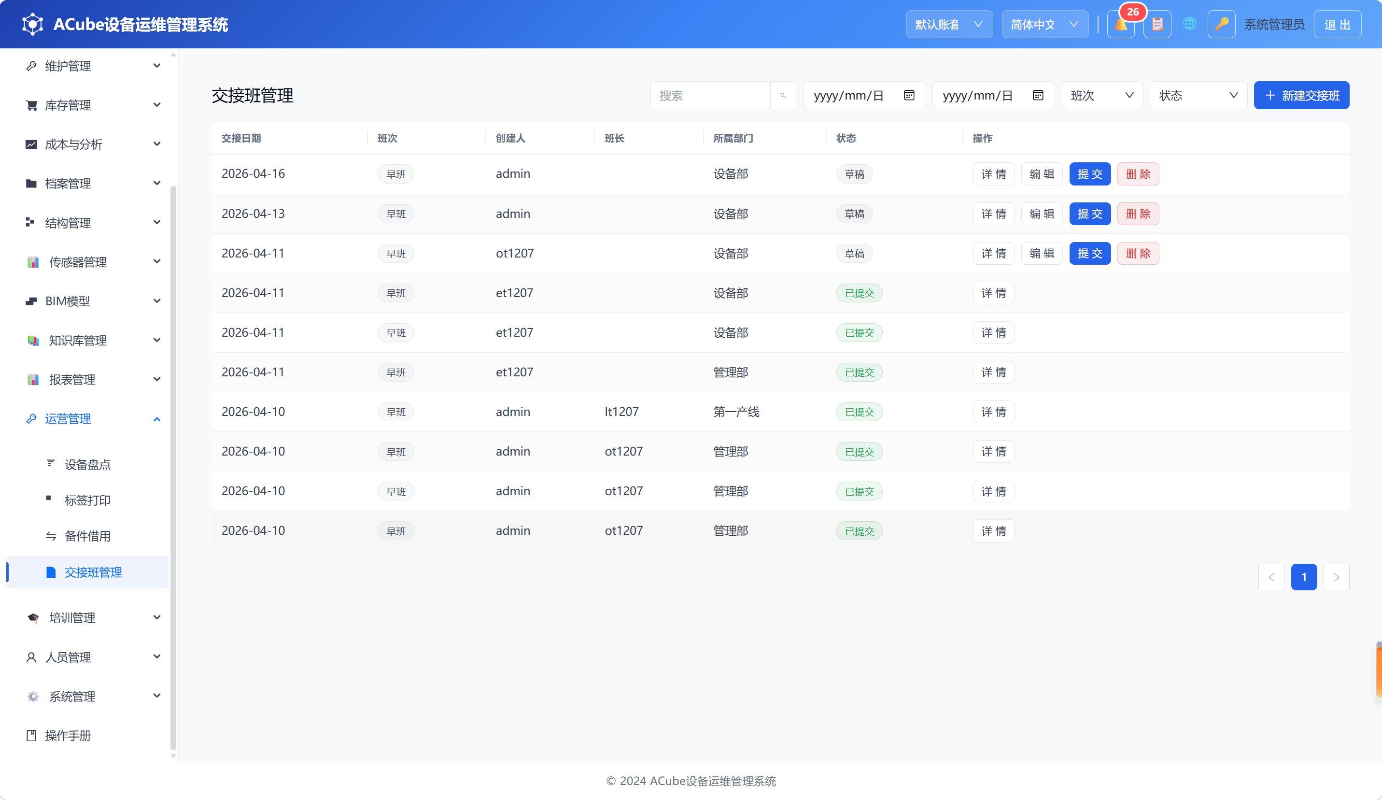Open calendar picker for second date field

[x=1038, y=96]
